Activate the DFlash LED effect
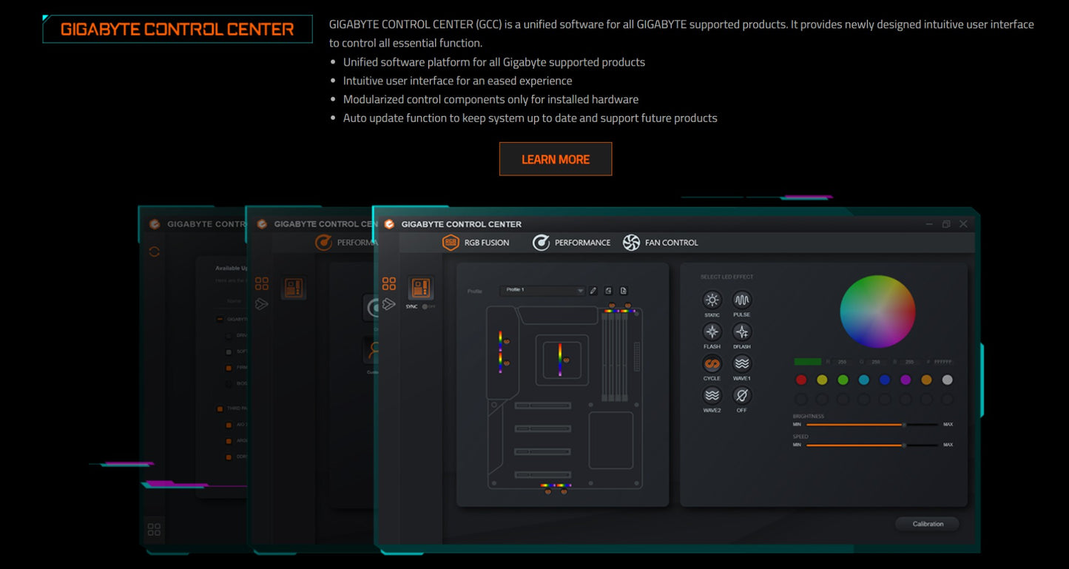The height and width of the screenshot is (569, 1069). (742, 331)
